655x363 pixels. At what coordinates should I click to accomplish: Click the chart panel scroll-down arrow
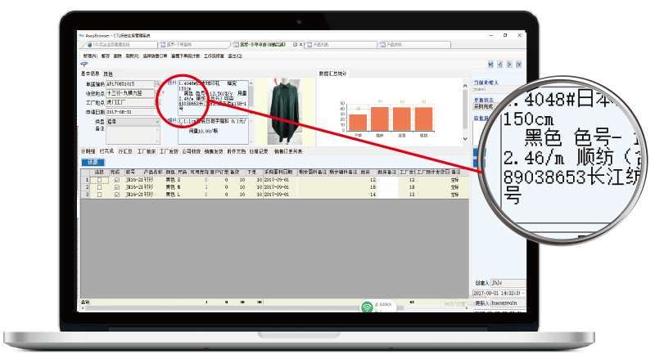[465, 138]
